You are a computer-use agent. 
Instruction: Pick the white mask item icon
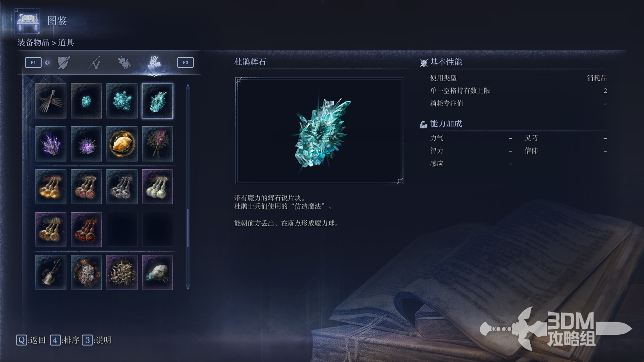(157, 273)
